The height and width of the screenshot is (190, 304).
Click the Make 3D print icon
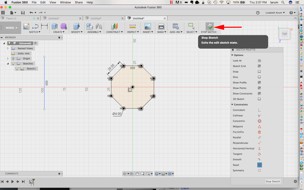pos(161,26)
